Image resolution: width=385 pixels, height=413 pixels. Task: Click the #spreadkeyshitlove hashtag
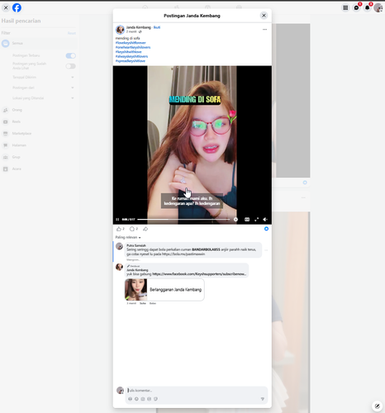(x=131, y=61)
